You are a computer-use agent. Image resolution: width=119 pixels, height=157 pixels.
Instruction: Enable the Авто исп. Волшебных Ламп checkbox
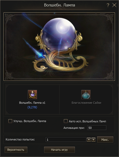pos(66,121)
